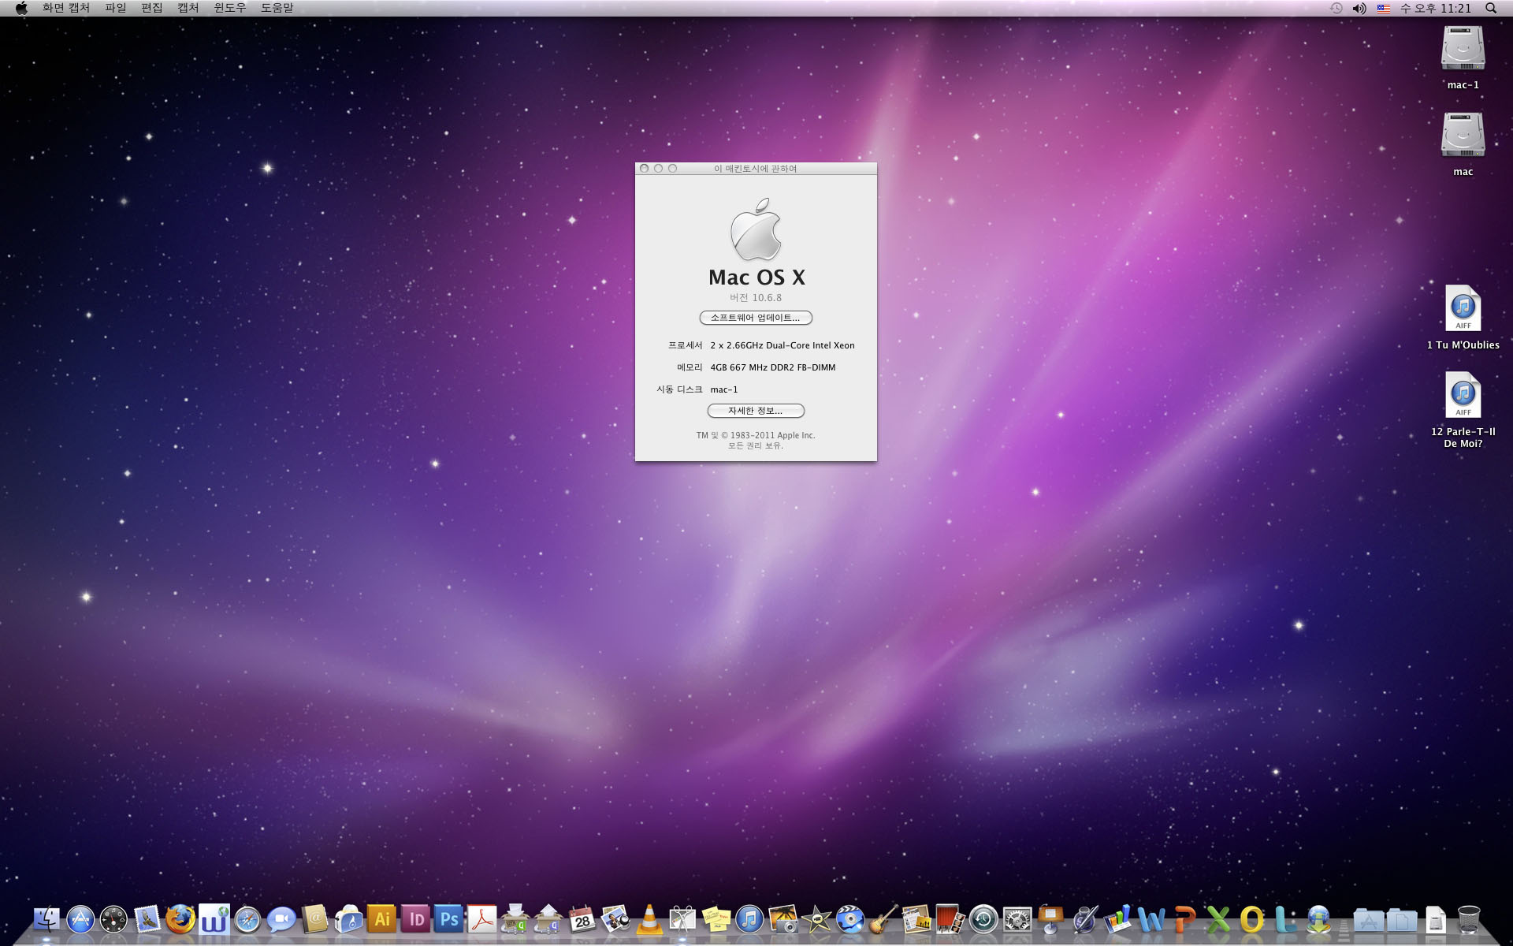1513x946 pixels.
Task: Open Adobe InDesign dock icon
Action: tap(415, 919)
